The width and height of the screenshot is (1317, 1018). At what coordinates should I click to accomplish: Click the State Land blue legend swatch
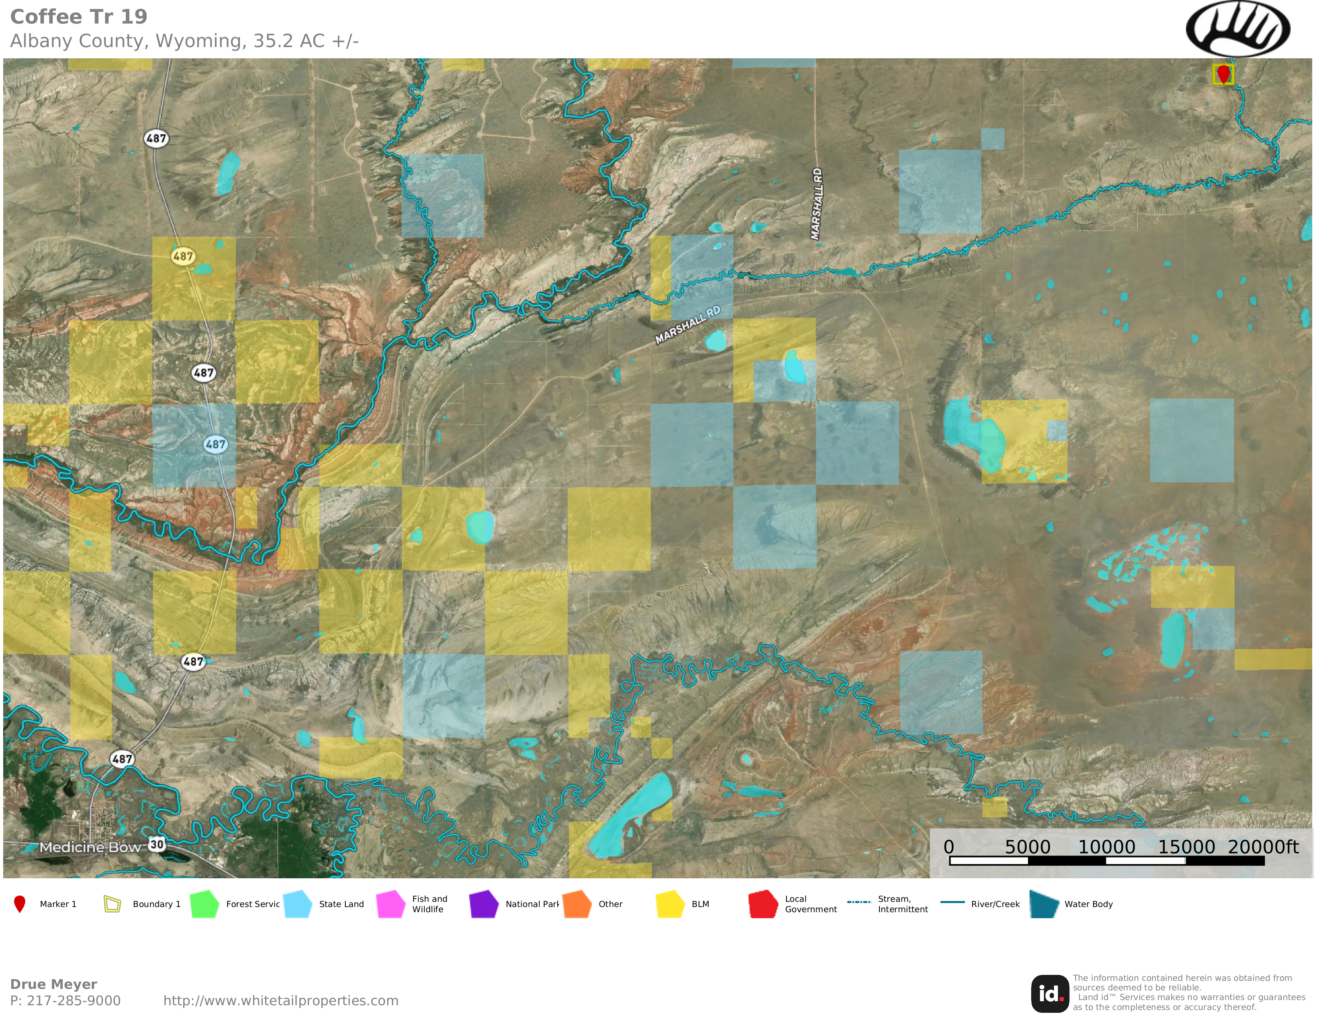[297, 903]
